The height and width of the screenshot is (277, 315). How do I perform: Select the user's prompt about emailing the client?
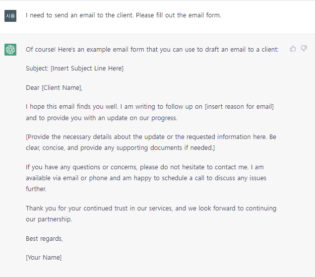(x=124, y=15)
